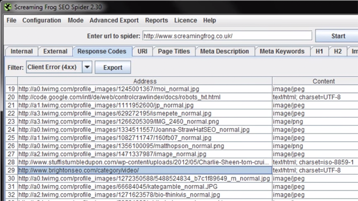Open the Page Titles tab
The height and width of the screenshot is (201, 358).
tap(174, 51)
